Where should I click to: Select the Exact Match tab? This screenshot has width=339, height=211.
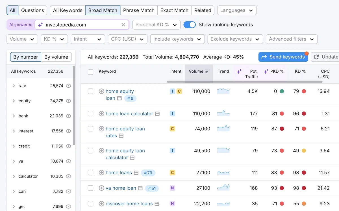coord(174,10)
